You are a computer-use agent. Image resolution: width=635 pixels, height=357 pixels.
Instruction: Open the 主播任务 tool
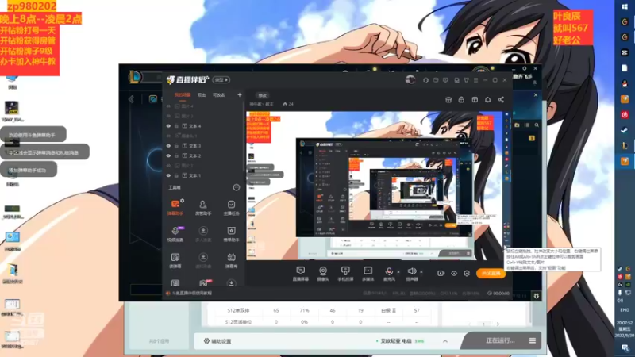[231, 207]
